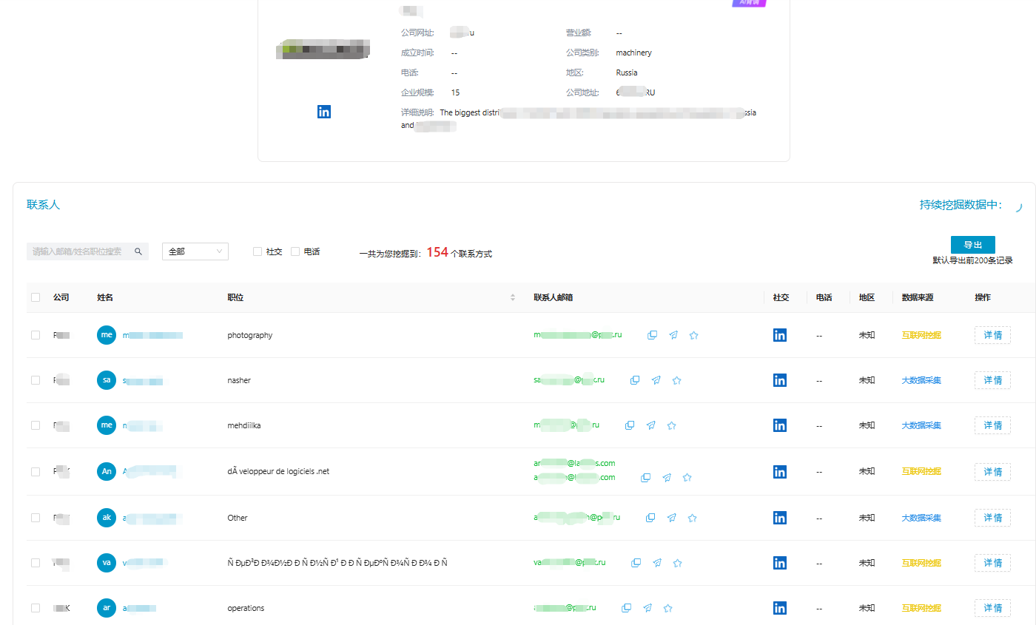Copy email in the Other position row
Screen dimensions: 1036x625
point(651,518)
